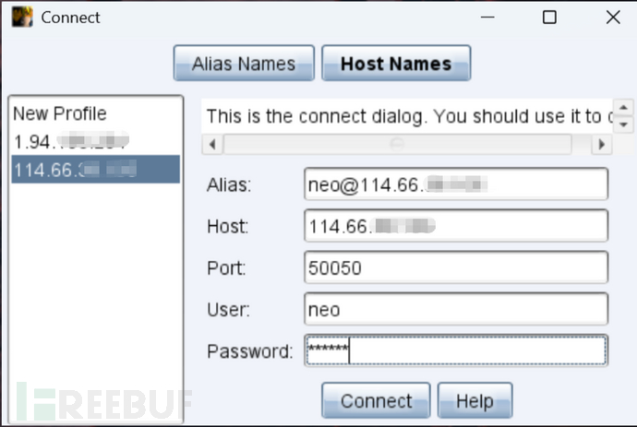Maximize the Connect window
The height and width of the screenshot is (427, 637).
(x=549, y=18)
